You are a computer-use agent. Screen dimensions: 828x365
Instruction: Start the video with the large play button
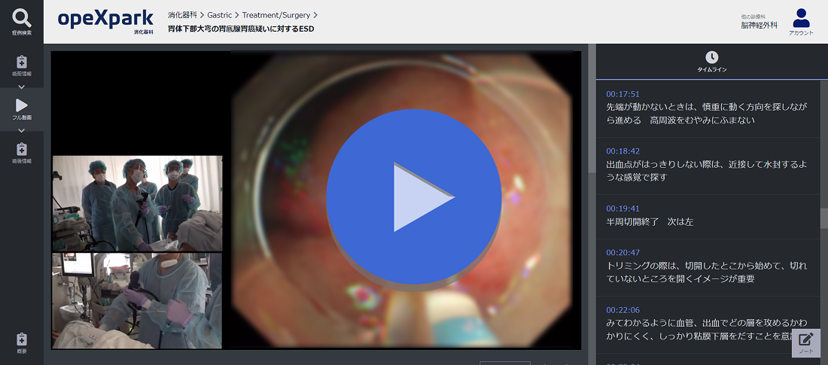pyautogui.click(x=413, y=196)
